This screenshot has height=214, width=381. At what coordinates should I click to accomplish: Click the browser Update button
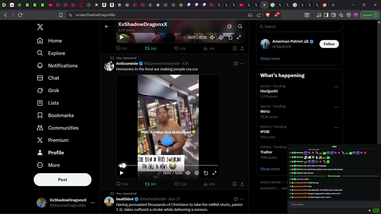pos(370,15)
